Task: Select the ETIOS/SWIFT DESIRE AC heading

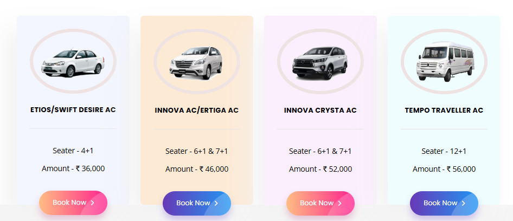Action: coord(73,110)
